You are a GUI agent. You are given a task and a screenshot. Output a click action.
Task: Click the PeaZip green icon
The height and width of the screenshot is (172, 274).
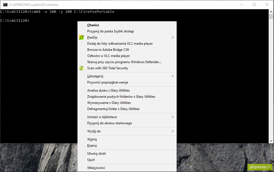[81, 37]
